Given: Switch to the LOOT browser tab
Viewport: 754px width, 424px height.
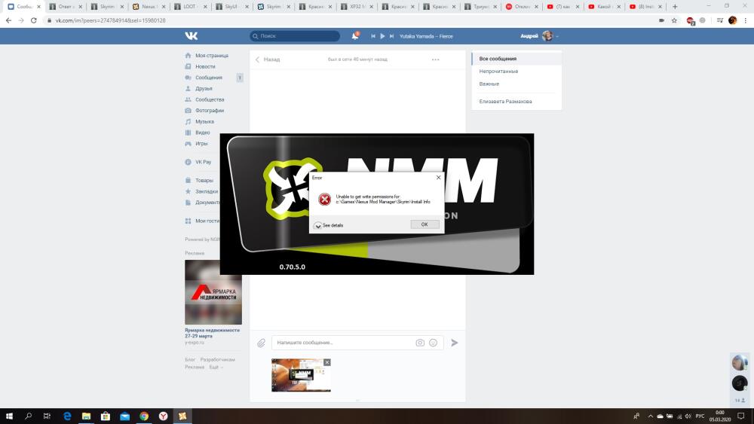Looking at the screenshot, I should point(191,7).
